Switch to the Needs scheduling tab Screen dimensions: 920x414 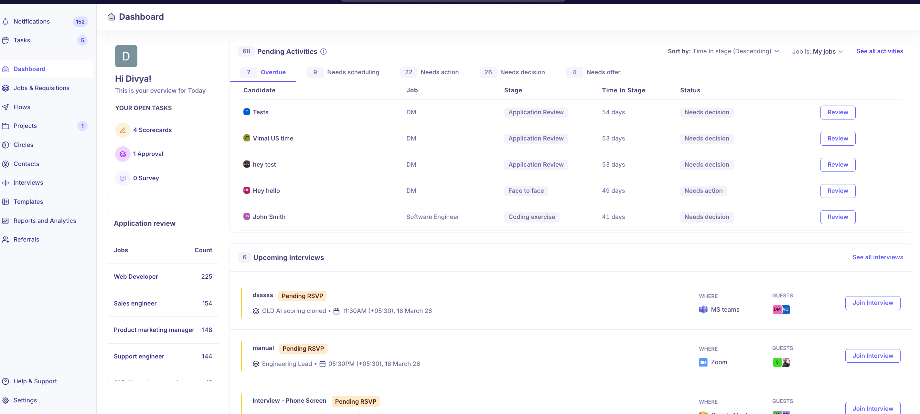[x=352, y=72]
